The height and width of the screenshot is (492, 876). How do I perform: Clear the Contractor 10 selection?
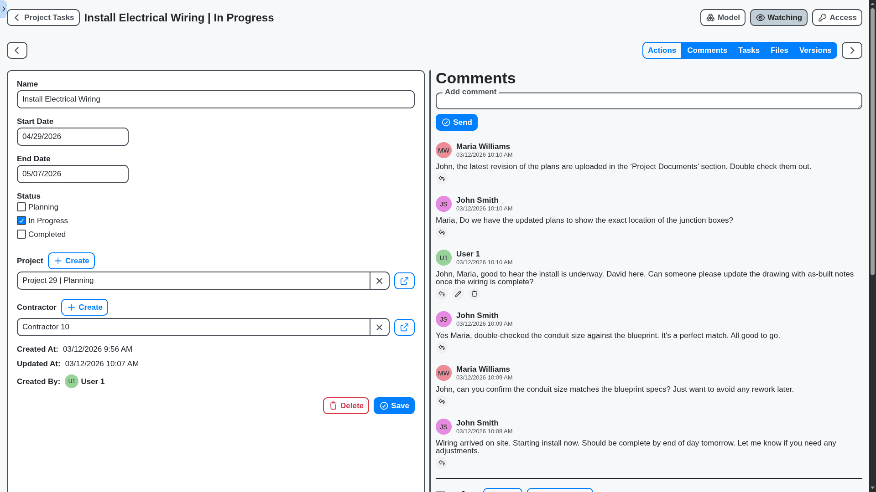379,327
